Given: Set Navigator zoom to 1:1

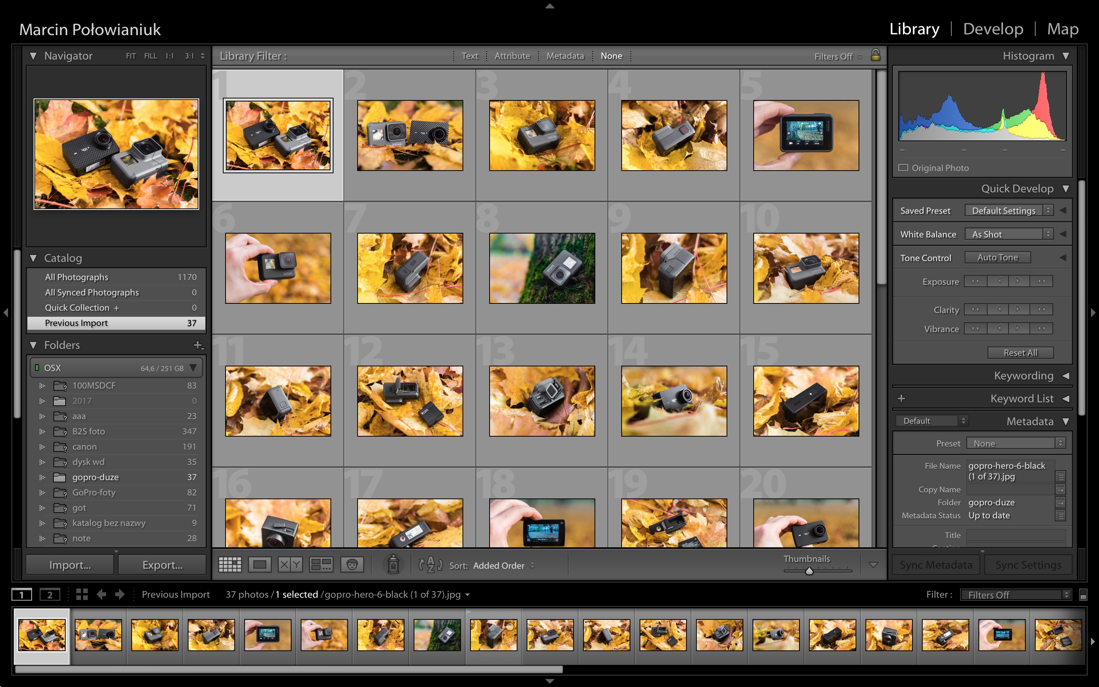Looking at the screenshot, I should [x=170, y=56].
